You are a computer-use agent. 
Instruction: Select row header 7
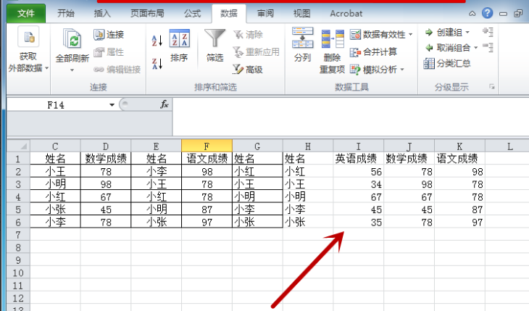pos(18,235)
